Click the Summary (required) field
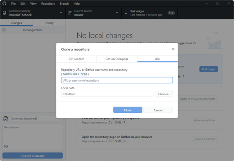Viewport: 234px width, 161px height. coord(36,119)
